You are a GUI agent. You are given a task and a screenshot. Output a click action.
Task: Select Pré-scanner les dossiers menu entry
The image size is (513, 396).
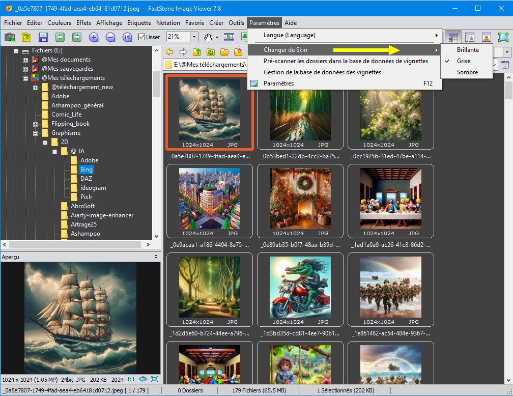[345, 61]
